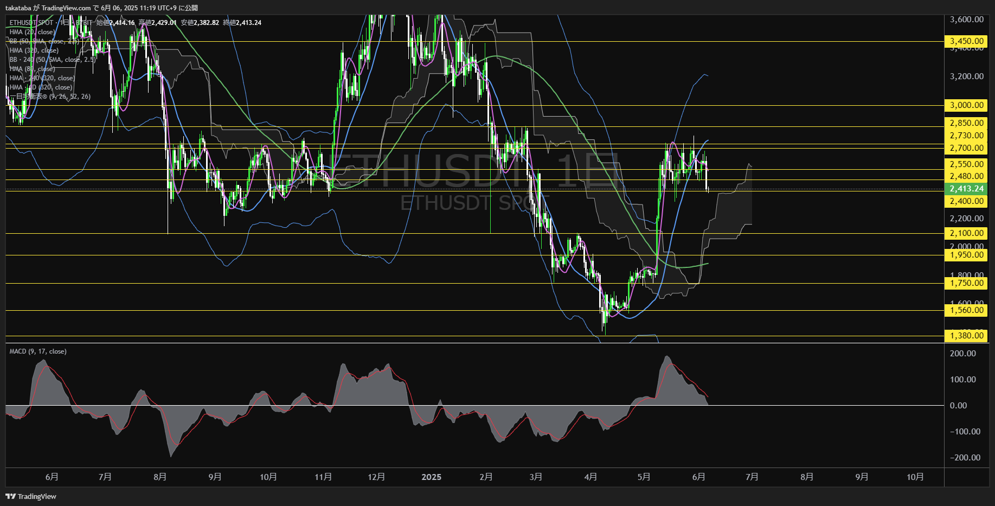Click the 3,200.00 price axis value

967,76
